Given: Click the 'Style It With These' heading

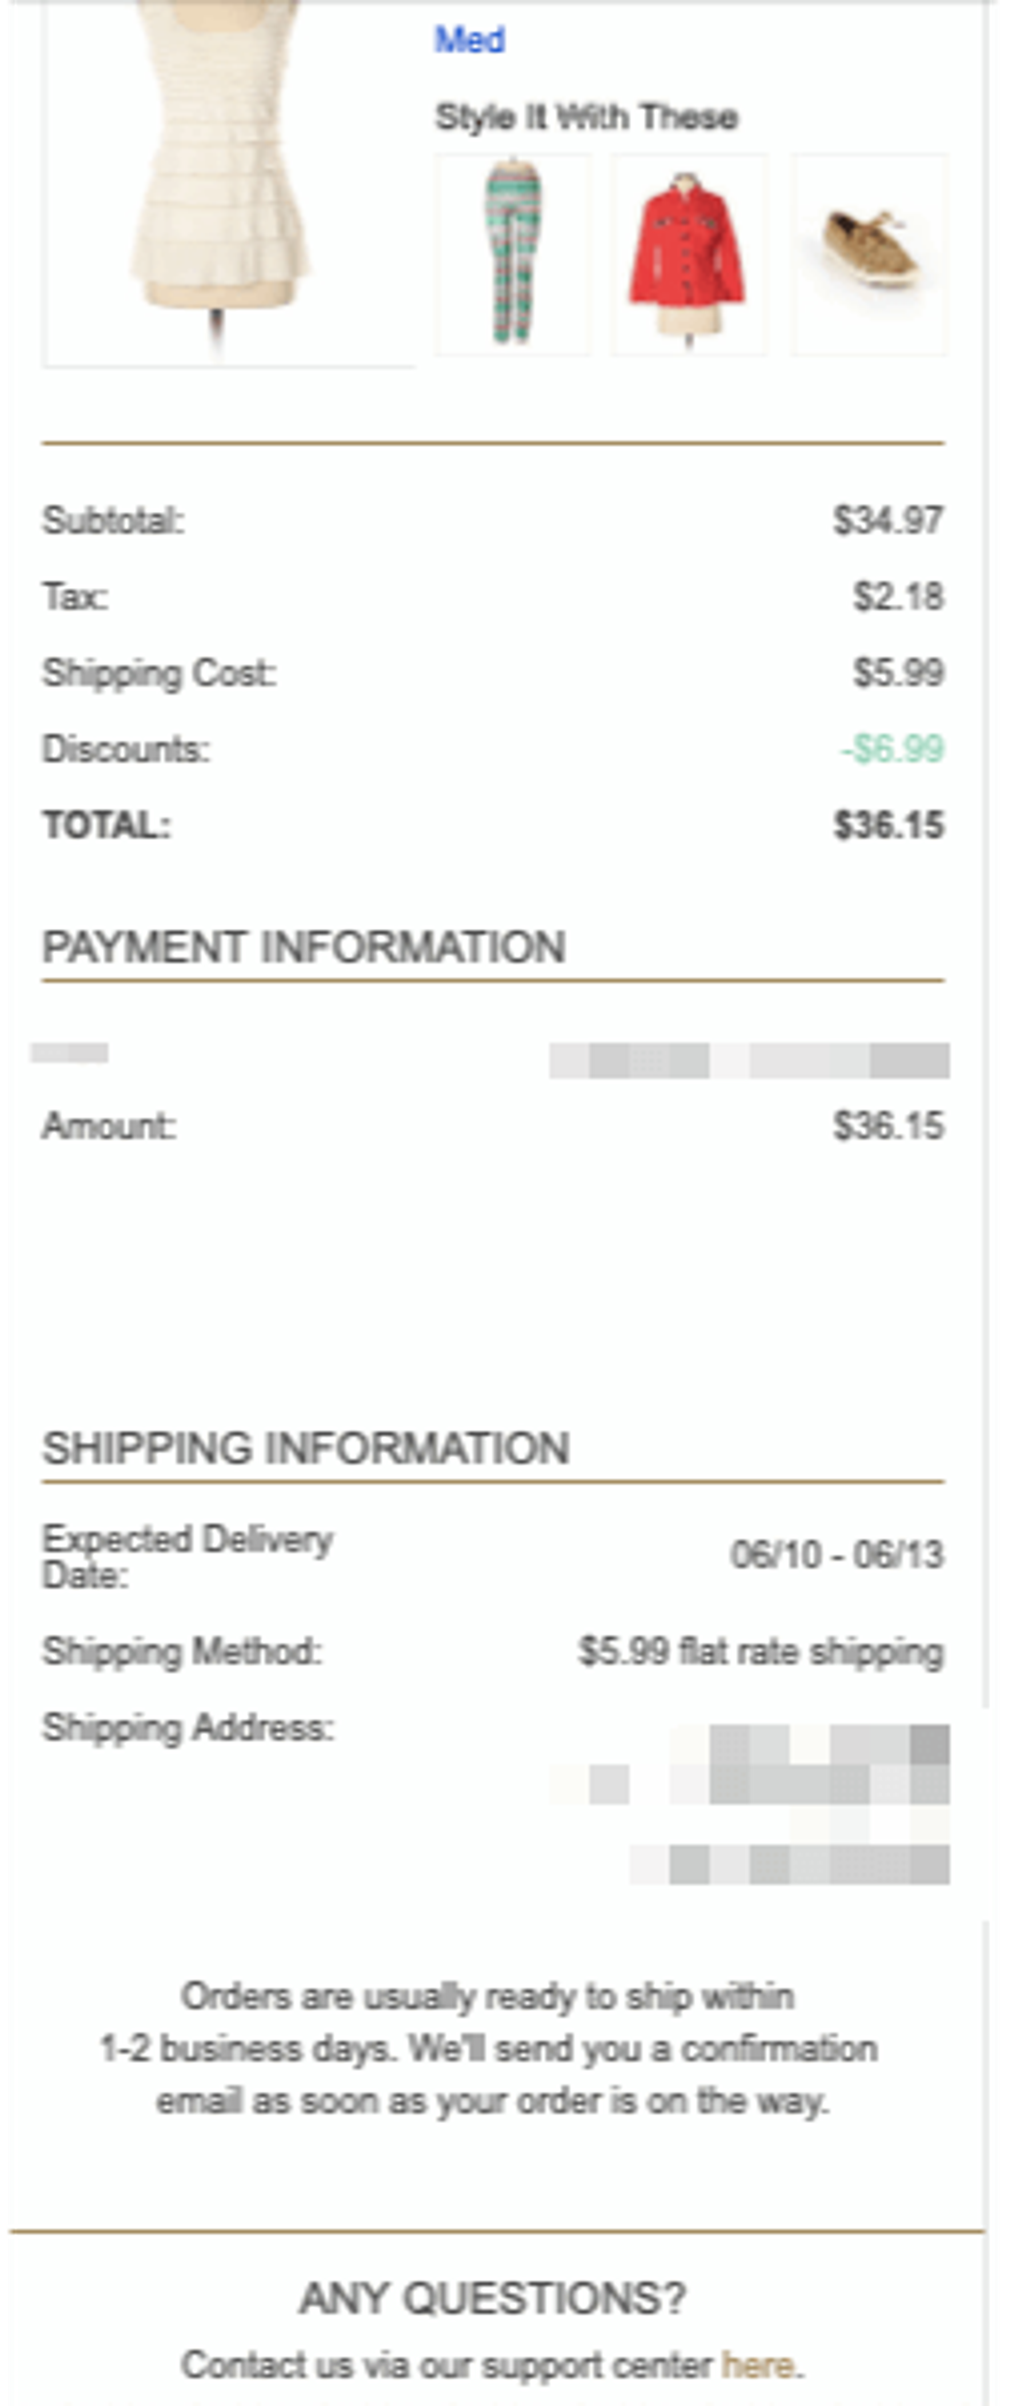Looking at the screenshot, I should point(587,118).
